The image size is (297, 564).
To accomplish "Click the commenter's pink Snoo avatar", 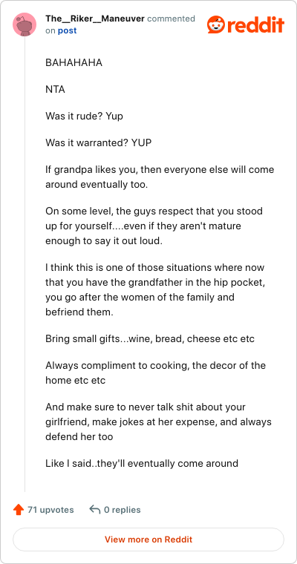I will pyautogui.click(x=25, y=24).
